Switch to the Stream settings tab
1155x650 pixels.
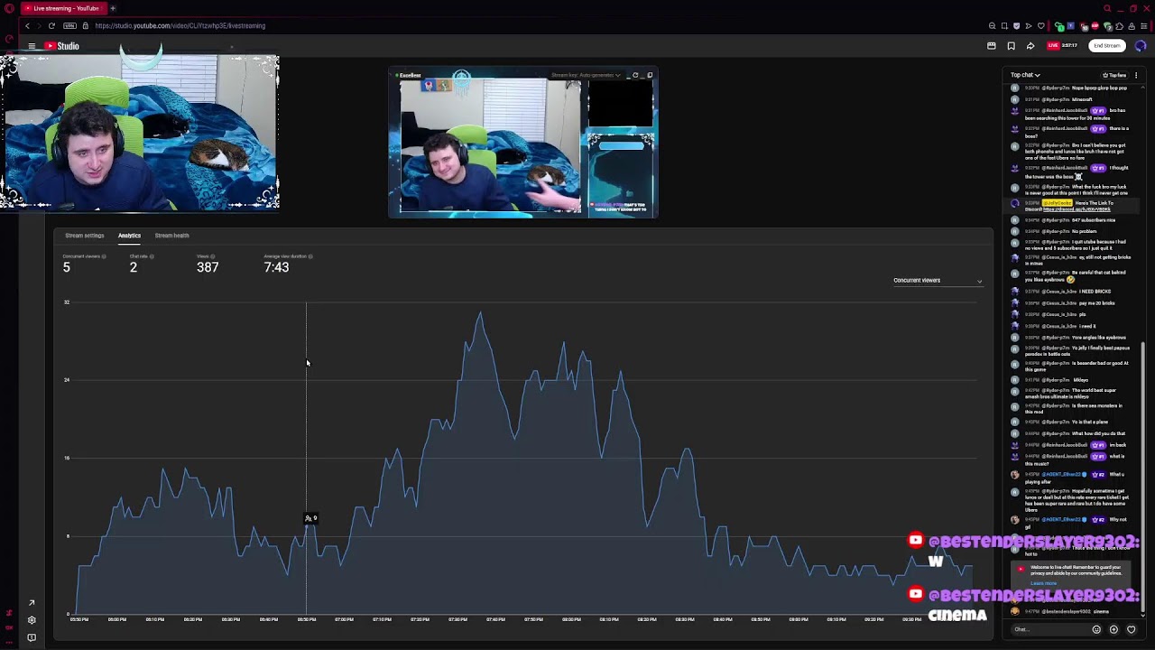84,236
